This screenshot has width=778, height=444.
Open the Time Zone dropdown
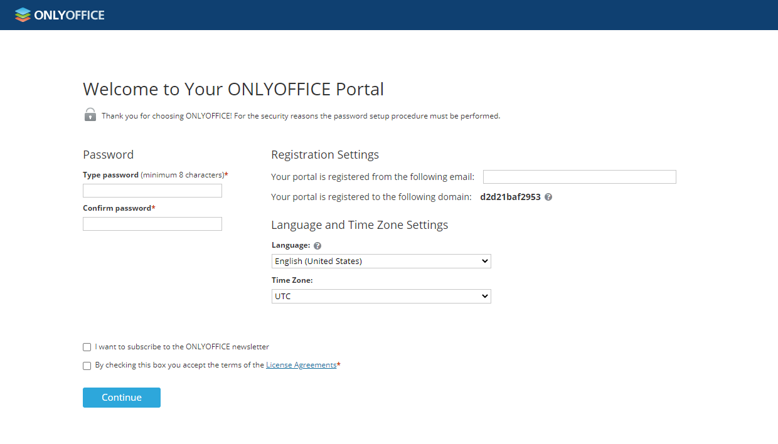[381, 296]
